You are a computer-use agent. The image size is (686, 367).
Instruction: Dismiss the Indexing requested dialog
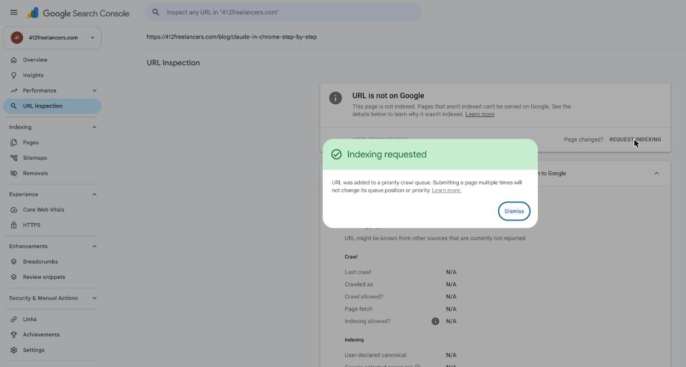click(x=514, y=211)
